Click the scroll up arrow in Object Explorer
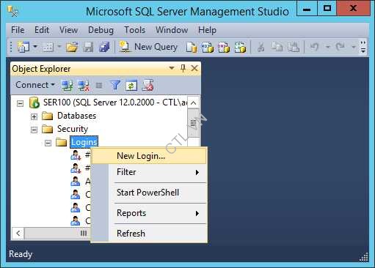The height and width of the screenshot is (268, 375). [193, 103]
